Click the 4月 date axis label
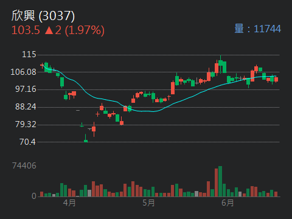Viewport: 292px width, 219px height. click(69, 203)
